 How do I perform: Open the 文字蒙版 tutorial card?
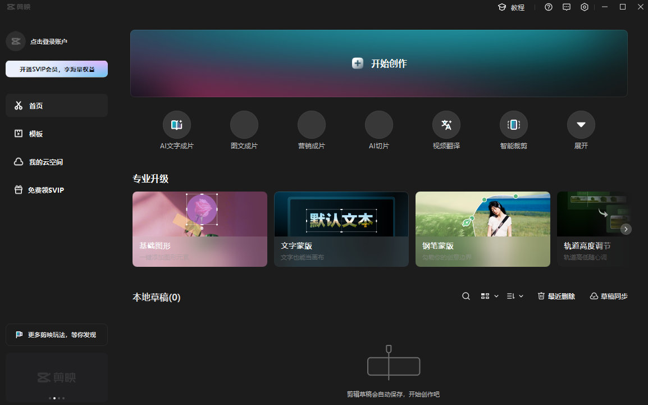(x=341, y=229)
